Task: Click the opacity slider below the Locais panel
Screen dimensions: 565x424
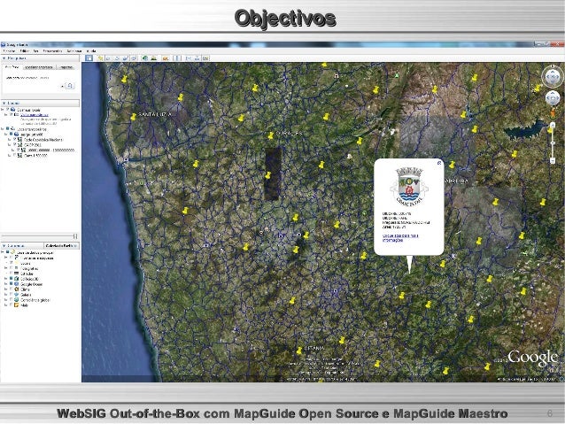Action: coord(40,236)
